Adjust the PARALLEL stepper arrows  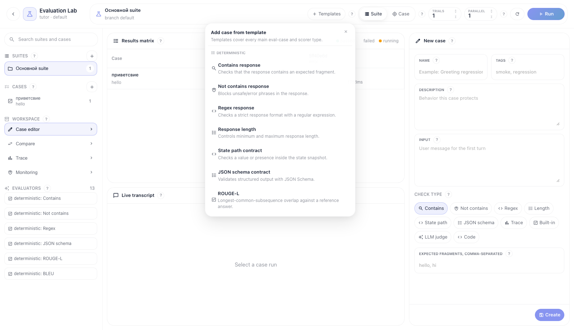pyautogui.click(x=491, y=14)
